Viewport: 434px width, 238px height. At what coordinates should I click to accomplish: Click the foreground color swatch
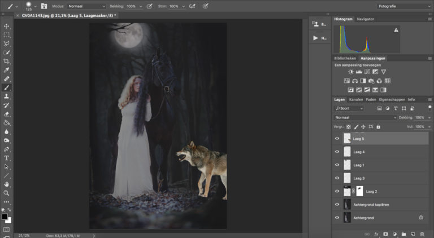[x=5, y=217]
